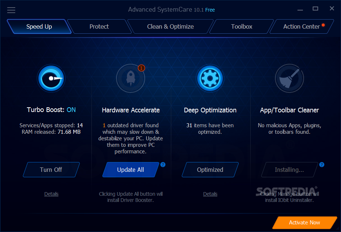This screenshot has width=341, height=232.
Task: Turn Off Turbo Boost
Action: (x=51, y=170)
